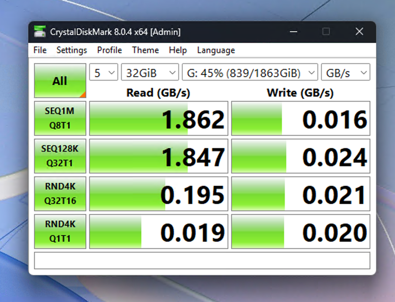Run the SEQ128K Q32T1 test

[59, 156]
